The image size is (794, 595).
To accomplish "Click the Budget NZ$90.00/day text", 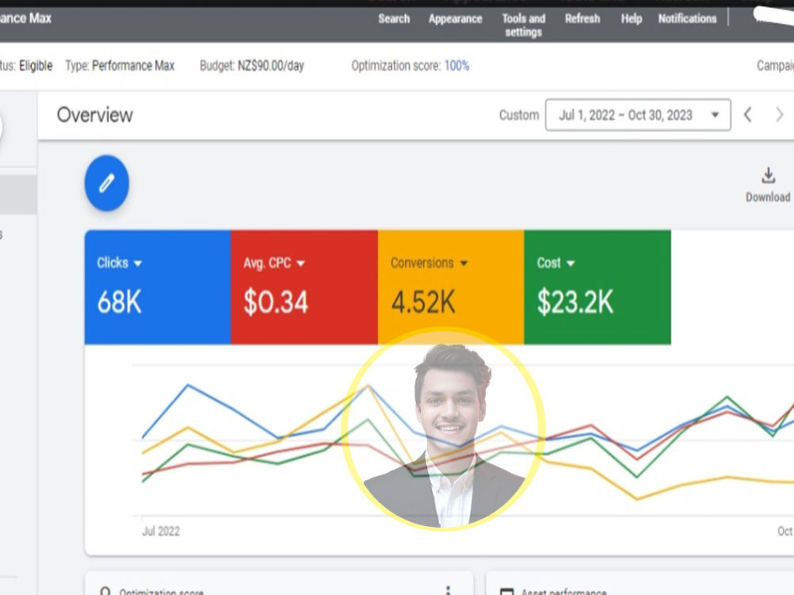I will [252, 66].
